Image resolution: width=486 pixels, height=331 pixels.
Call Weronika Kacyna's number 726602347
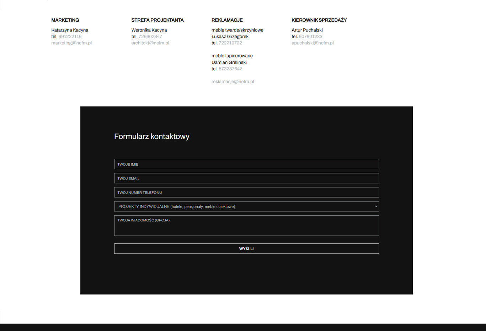pyautogui.click(x=150, y=37)
